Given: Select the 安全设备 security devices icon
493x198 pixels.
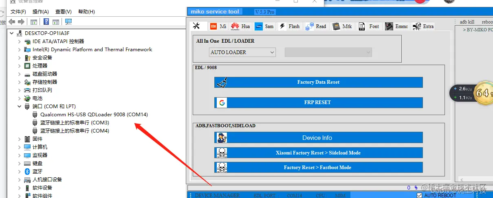Looking at the screenshot, I should pyautogui.click(x=27, y=58).
